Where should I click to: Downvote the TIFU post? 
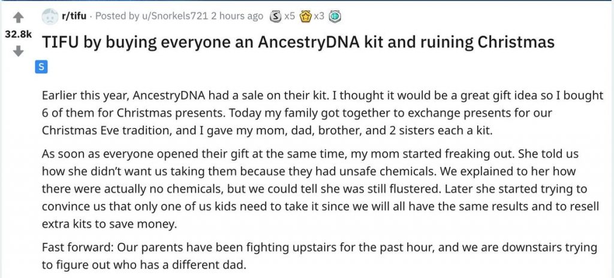pyautogui.click(x=18, y=52)
